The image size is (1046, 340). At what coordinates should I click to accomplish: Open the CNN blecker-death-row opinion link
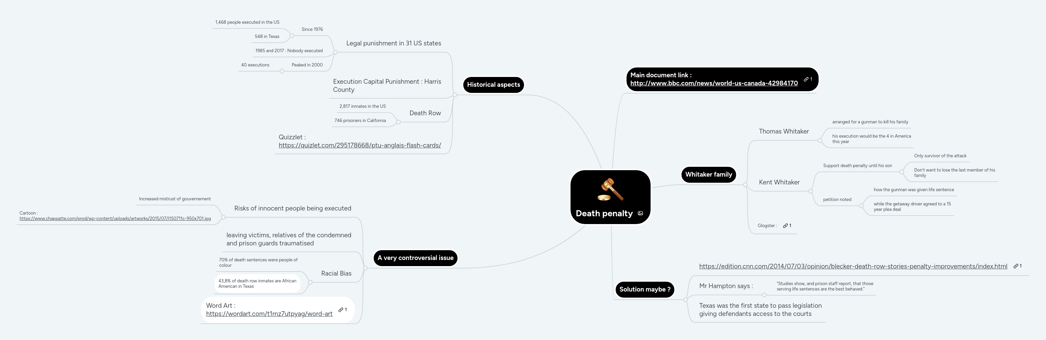pyautogui.click(x=853, y=266)
